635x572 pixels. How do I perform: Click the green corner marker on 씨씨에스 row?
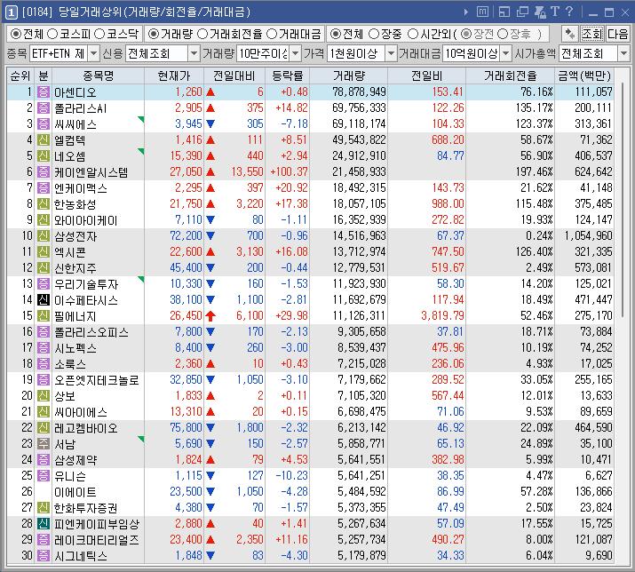pyautogui.click(x=141, y=119)
